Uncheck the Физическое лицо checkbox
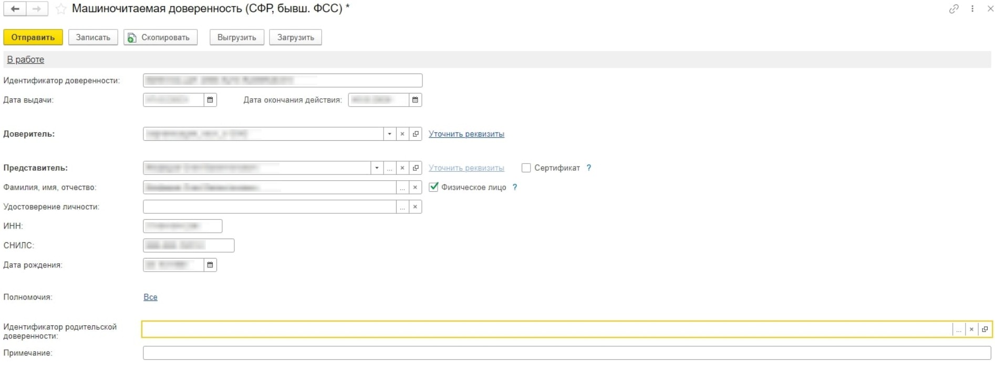The width and height of the screenshot is (995, 383). click(x=433, y=187)
